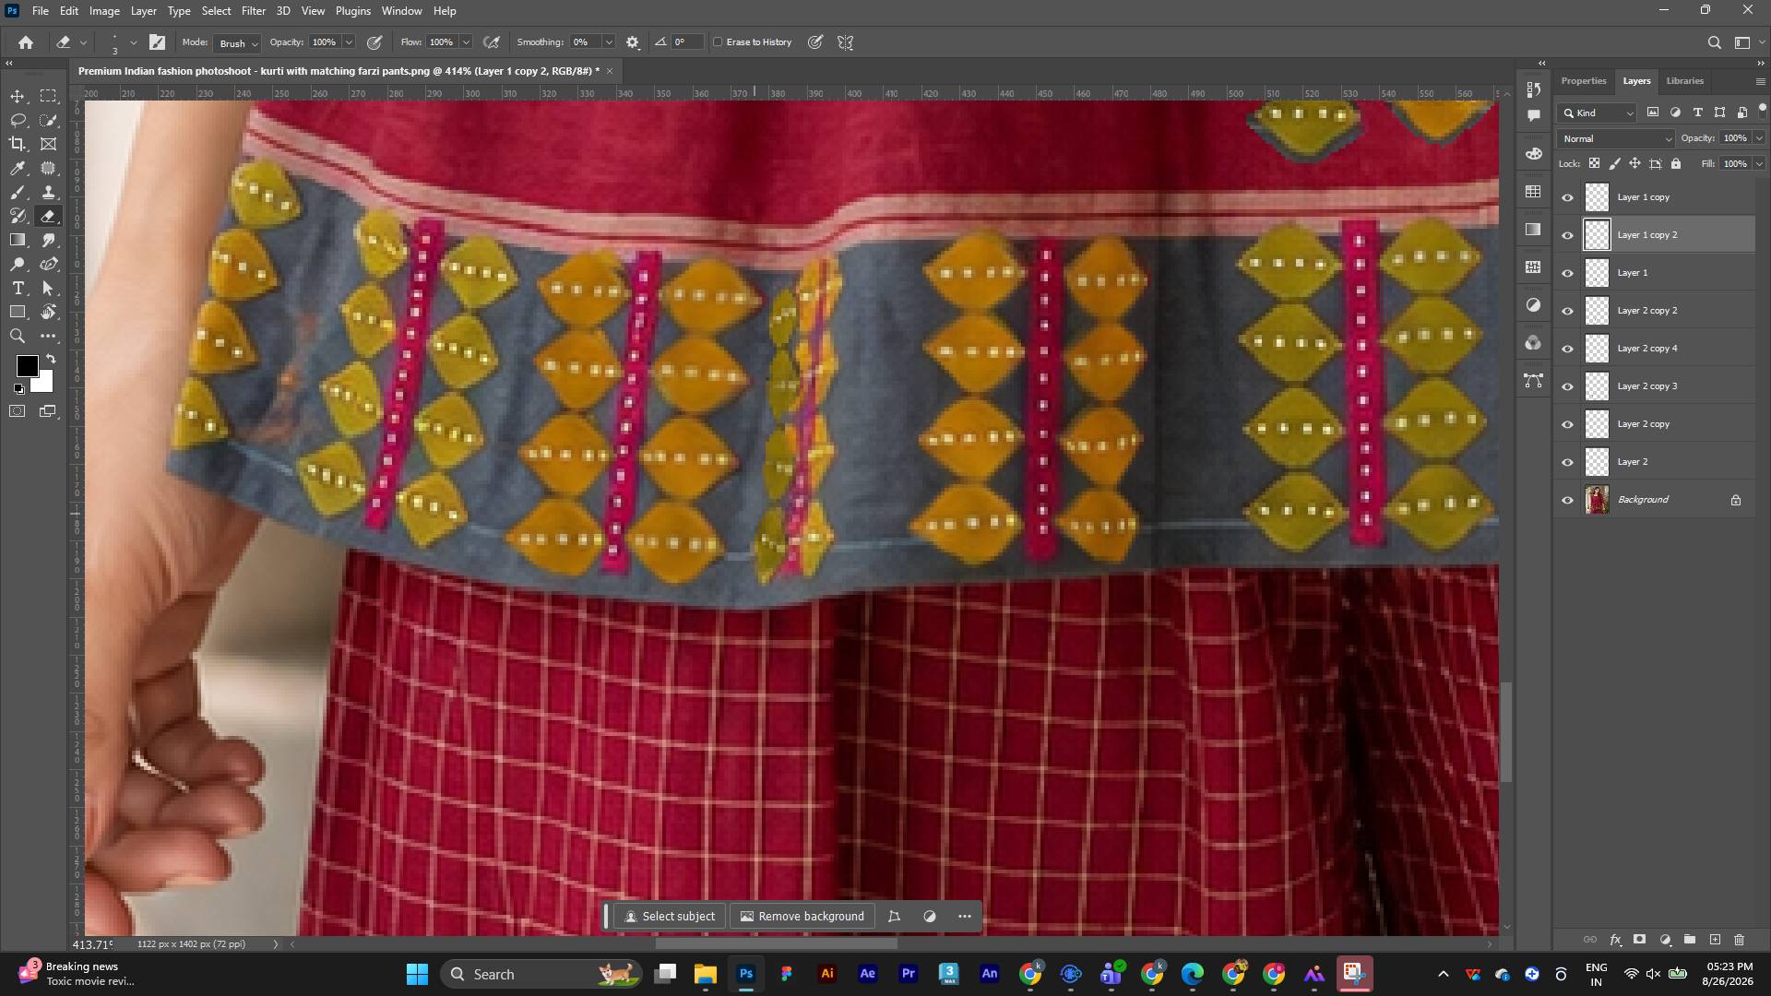Activate the Zoom tool
This screenshot has height=996, width=1771.
click(18, 337)
